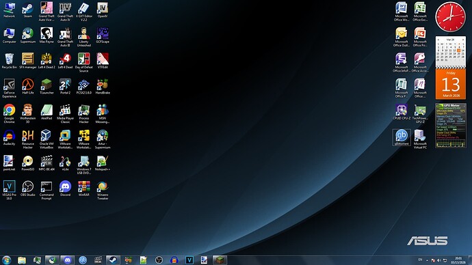Select the TLauncher desktop shortcut
This screenshot has width=472, height=265.
(x=47, y=87)
